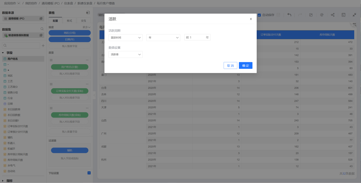Open the 活跃率 value dropdown

point(125,54)
